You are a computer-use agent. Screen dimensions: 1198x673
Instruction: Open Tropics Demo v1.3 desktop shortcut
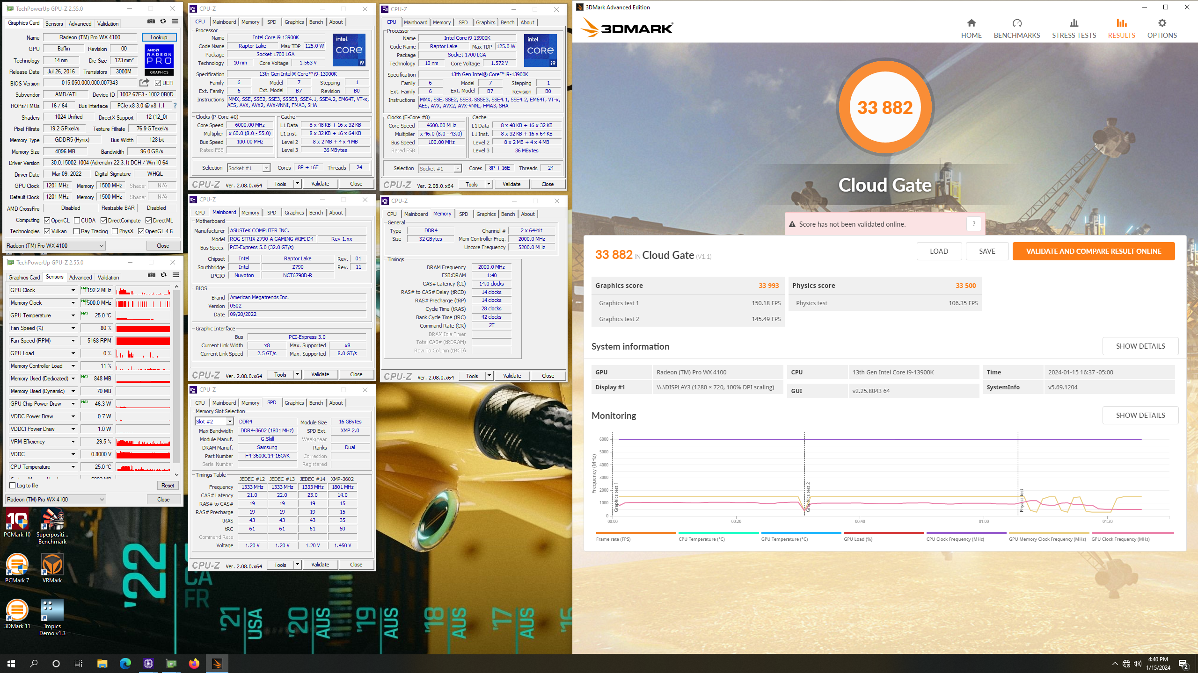point(52,617)
